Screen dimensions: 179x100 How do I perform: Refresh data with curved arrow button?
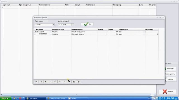79,82
